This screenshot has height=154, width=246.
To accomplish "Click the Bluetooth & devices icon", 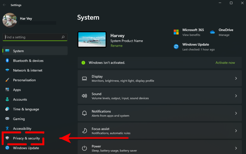I will 7,60.
